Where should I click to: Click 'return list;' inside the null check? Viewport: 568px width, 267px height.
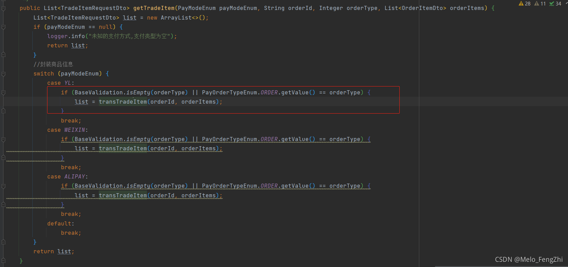pyautogui.click(x=67, y=46)
